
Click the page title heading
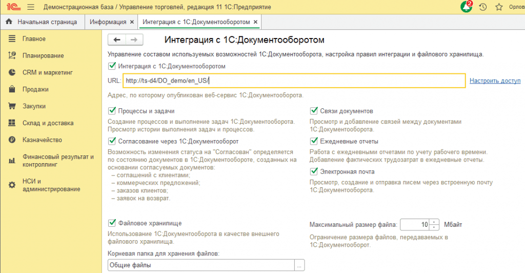click(x=245, y=40)
